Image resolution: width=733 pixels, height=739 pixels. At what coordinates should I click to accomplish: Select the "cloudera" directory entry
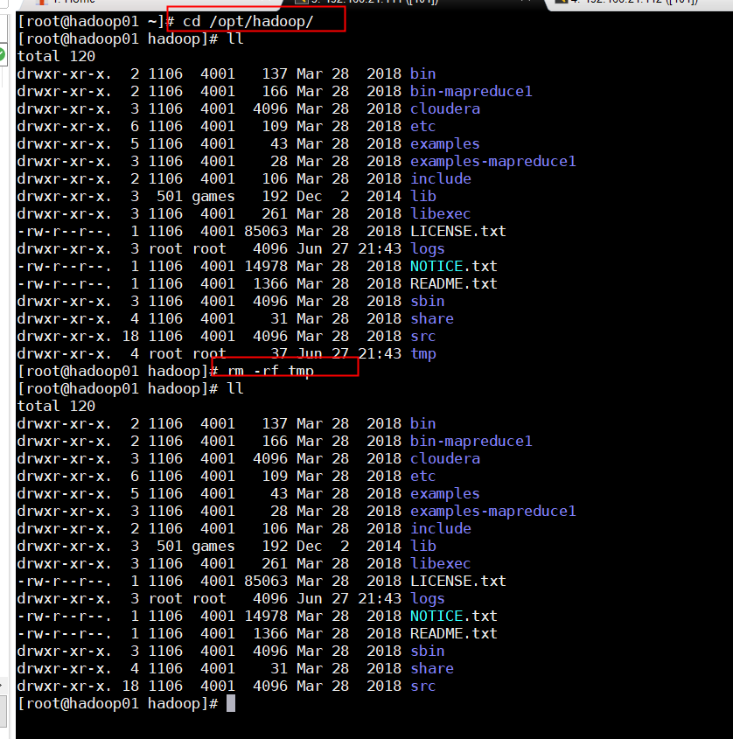[445, 108]
